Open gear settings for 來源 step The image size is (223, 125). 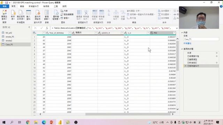pyautogui.click(x=217, y=53)
